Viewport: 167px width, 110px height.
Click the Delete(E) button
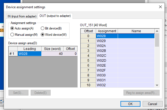pyautogui.click(x=41, y=93)
